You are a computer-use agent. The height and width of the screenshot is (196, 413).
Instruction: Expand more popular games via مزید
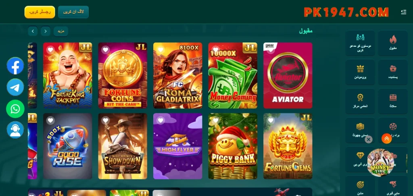click(x=61, y=31)
